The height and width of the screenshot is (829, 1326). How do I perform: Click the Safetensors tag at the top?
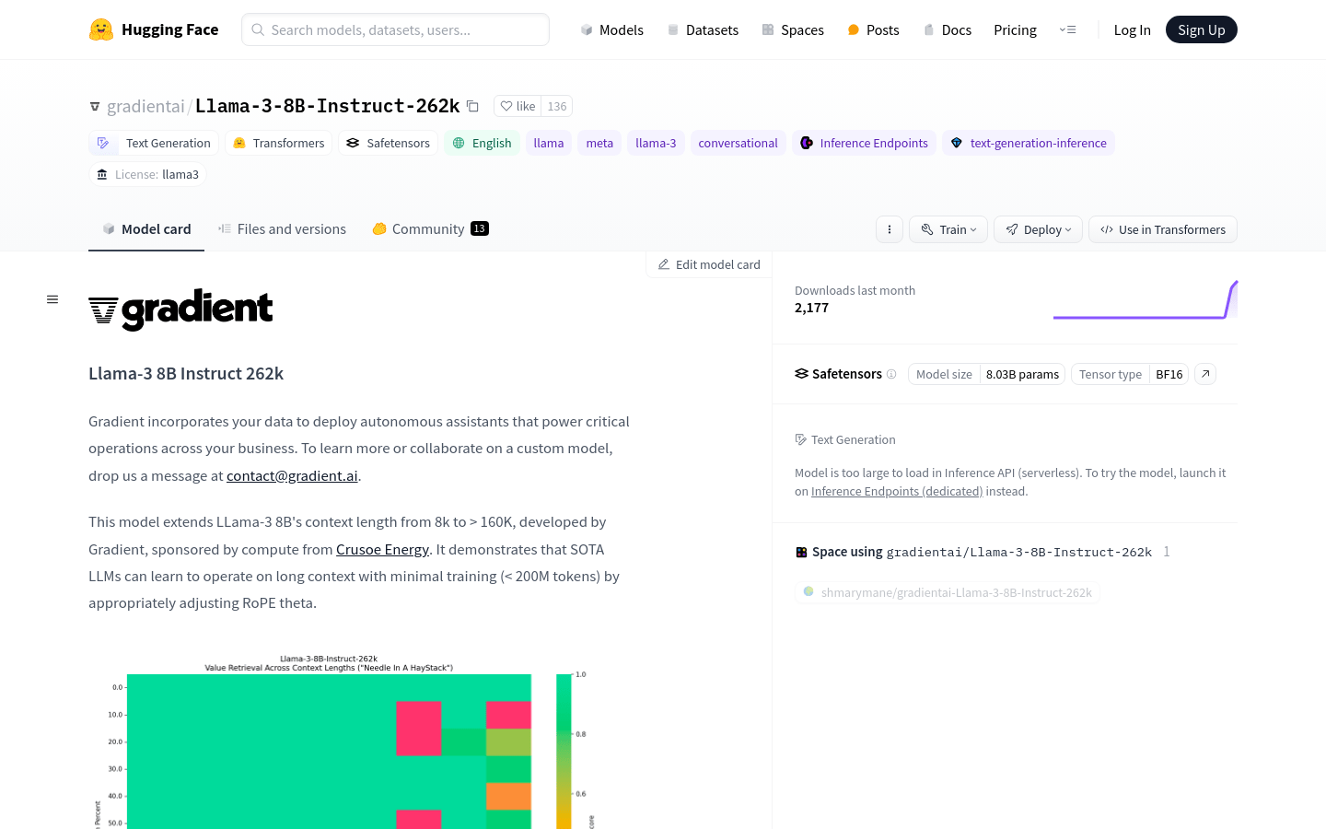(388, 143)
